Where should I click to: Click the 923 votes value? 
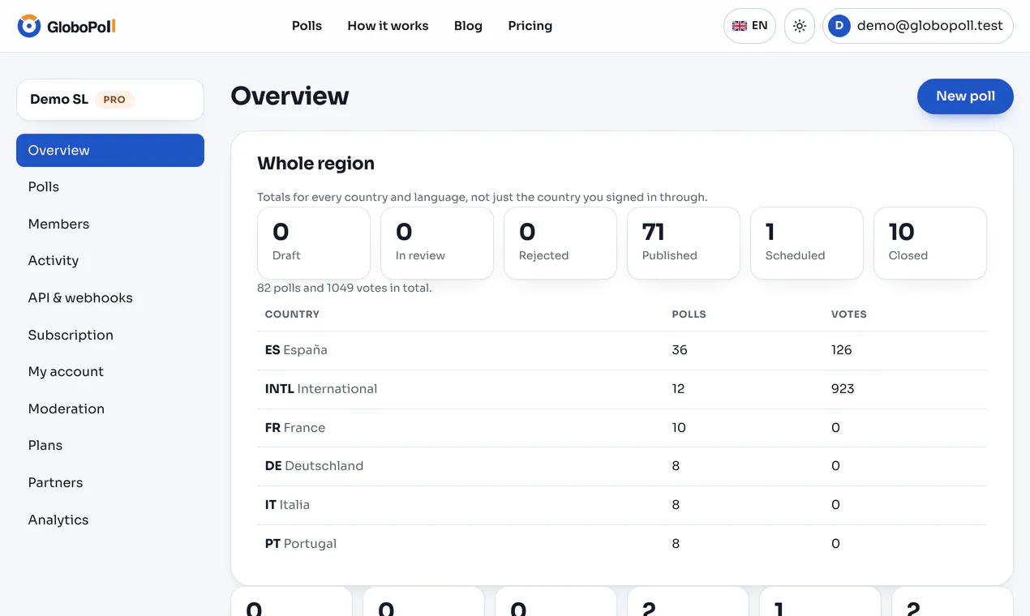pos(843,389)
